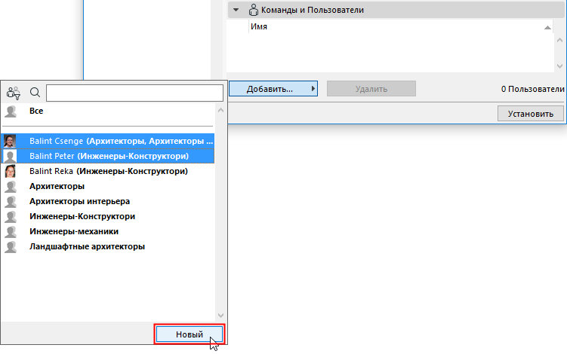This screenshot has width=567, height=354.
Task: Click the 'Установить' button
Action: 531,114
